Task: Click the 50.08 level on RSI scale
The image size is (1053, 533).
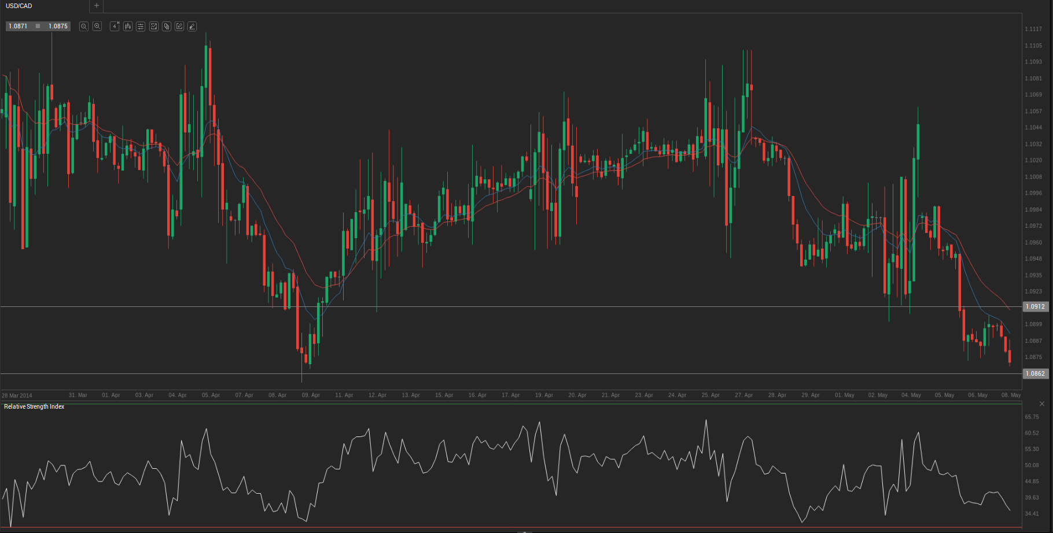Action: tap(1032, 465)
